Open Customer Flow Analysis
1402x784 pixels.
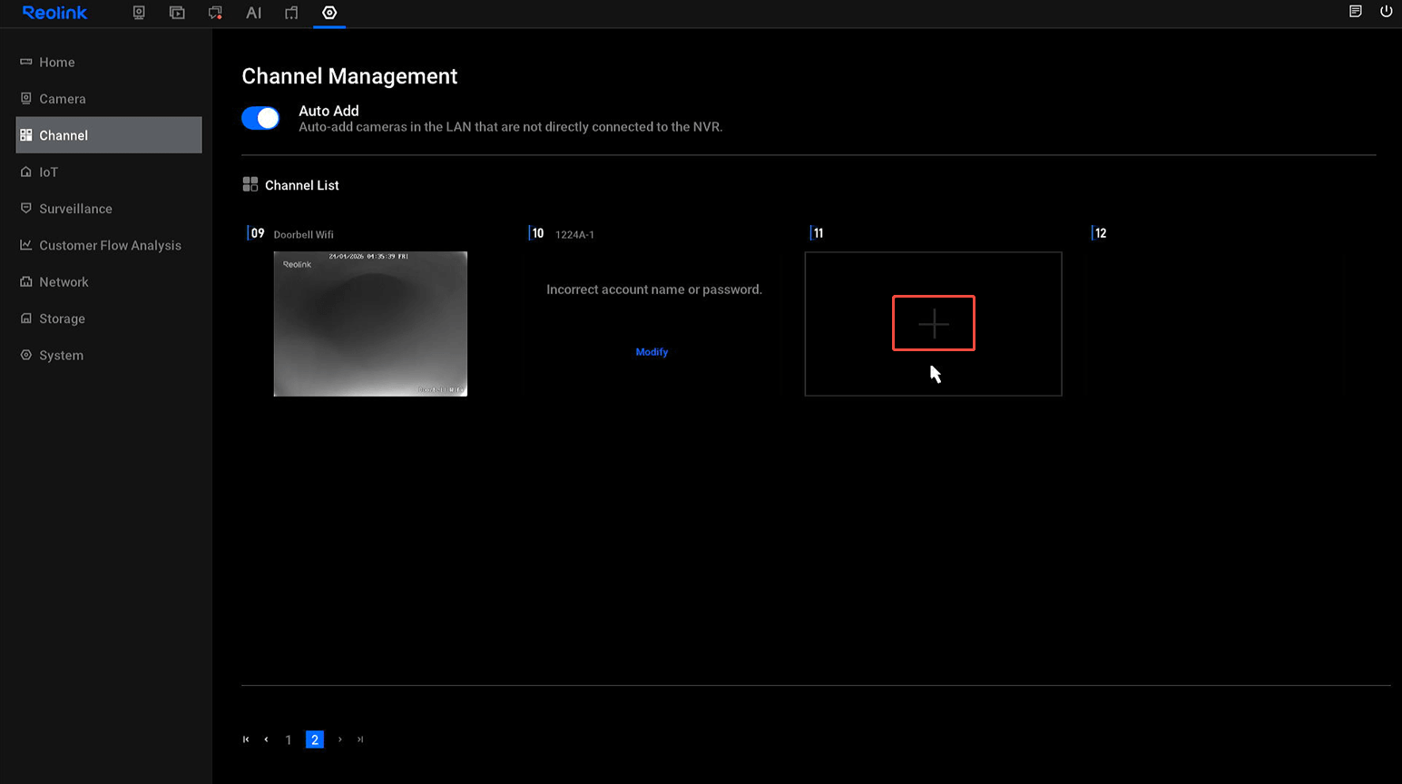pos(109,245)
